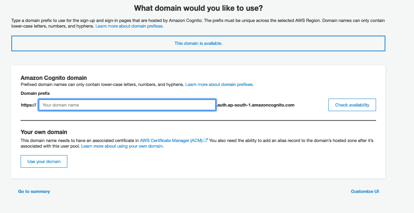Click the Check availability button

[x=352, y=105]
